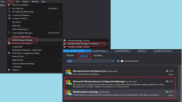Click the Run StyleCop (Rescan All) icon

pyautogui.click(x=9, y=12)
